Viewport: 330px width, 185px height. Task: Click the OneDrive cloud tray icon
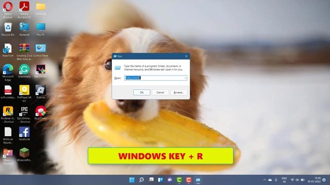pos(270,180)
